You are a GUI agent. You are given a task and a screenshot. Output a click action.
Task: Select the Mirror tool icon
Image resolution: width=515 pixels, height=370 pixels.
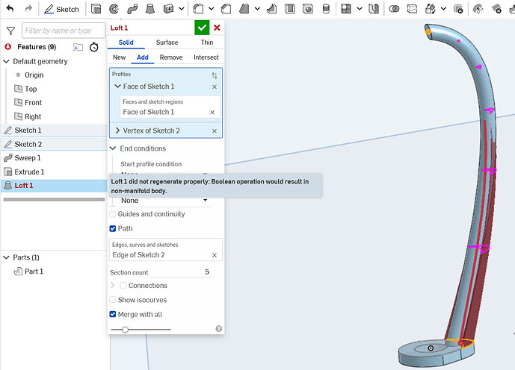pos(374,9)
